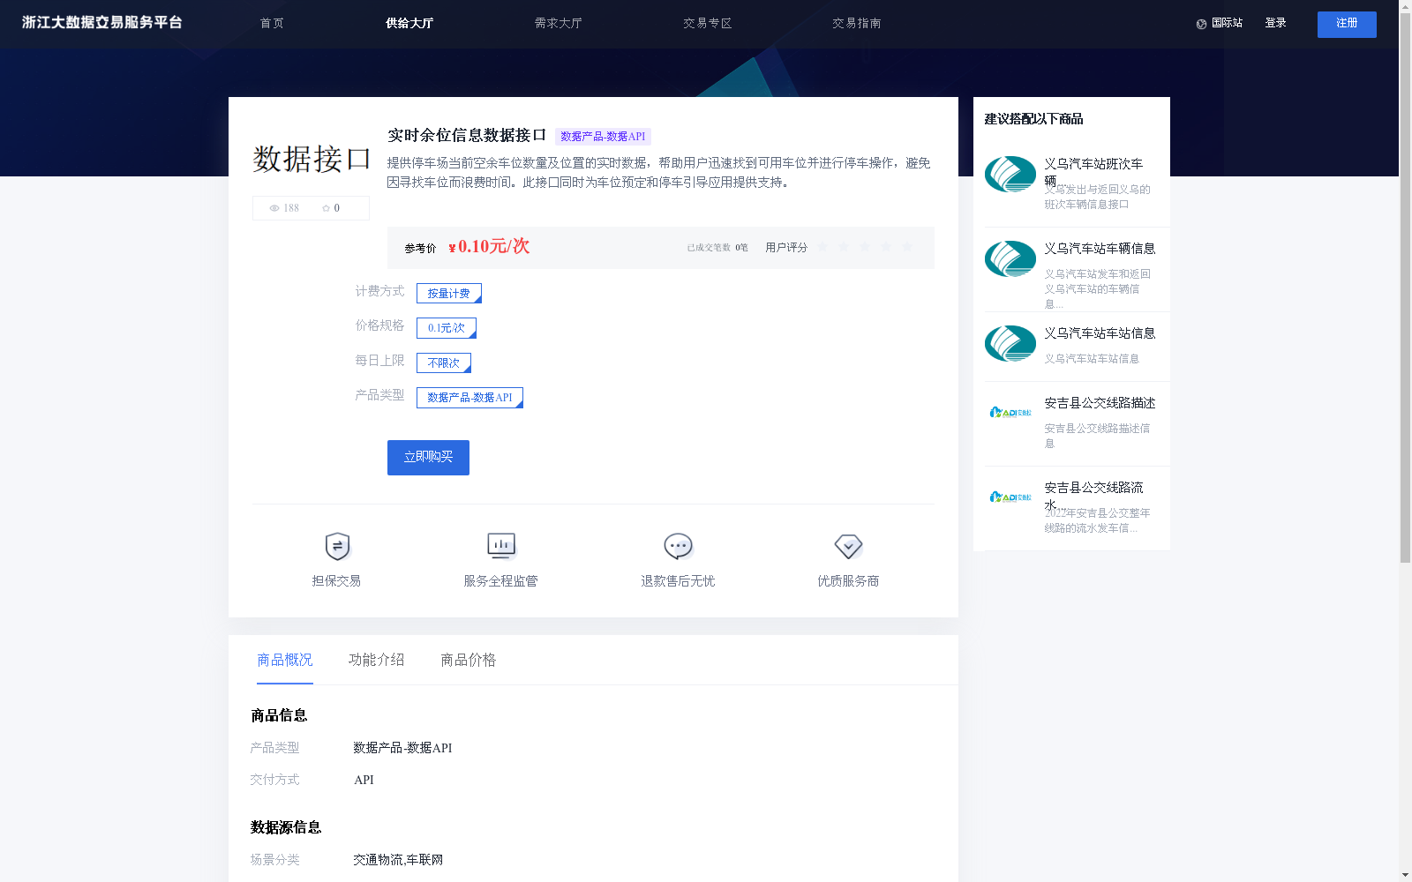Switch to 商品价格 tab

(x=469, y=660)
